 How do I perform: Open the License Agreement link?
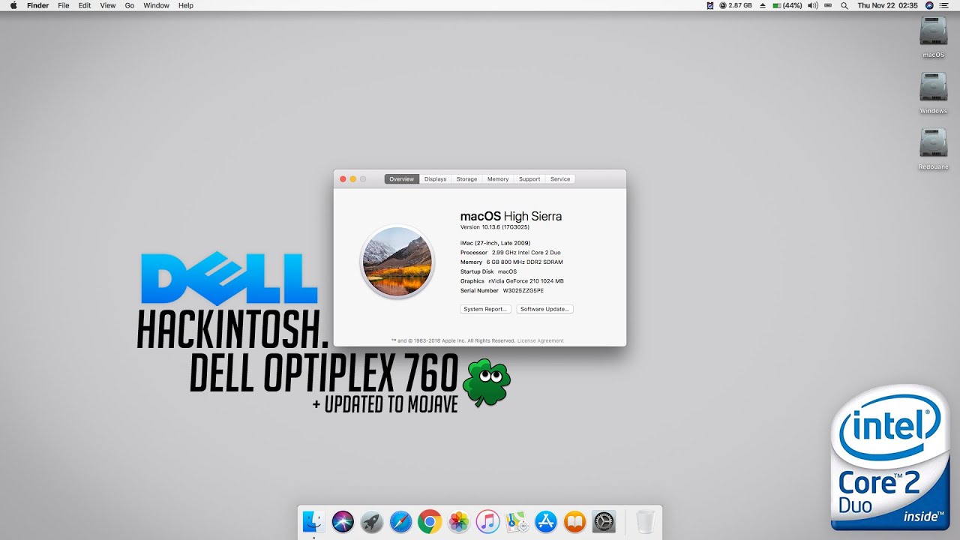tap(540, 340)
